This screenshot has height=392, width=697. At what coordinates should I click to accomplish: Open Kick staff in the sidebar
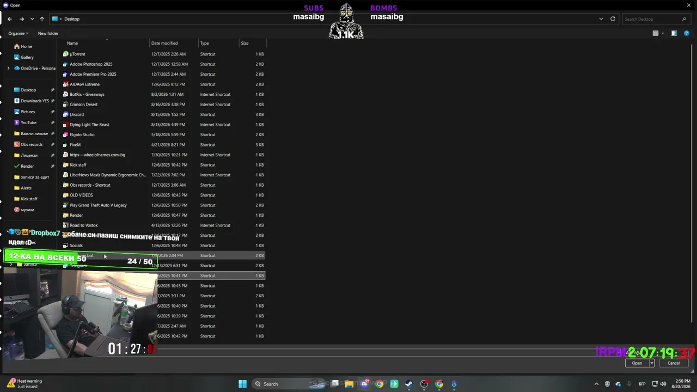point(29,199)
